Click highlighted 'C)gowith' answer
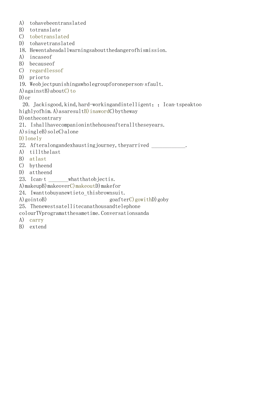Image resolution: width=280 pixels, height=397 pixels. click(140, 200)
